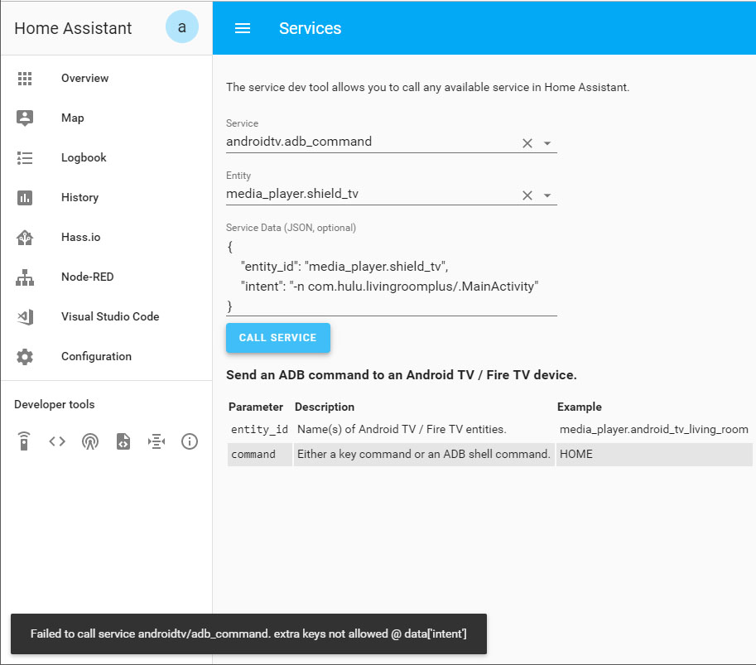Screen dimensions: 756x665
Task: Open the MQTT developer tool icon
Action: (156, 441)
